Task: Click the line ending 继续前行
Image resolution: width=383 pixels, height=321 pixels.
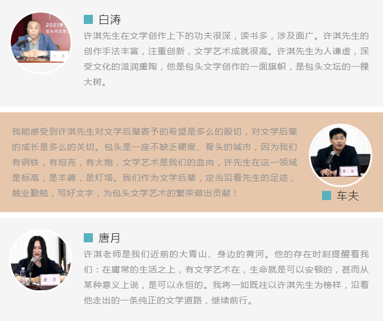Action: click(168, 300)
